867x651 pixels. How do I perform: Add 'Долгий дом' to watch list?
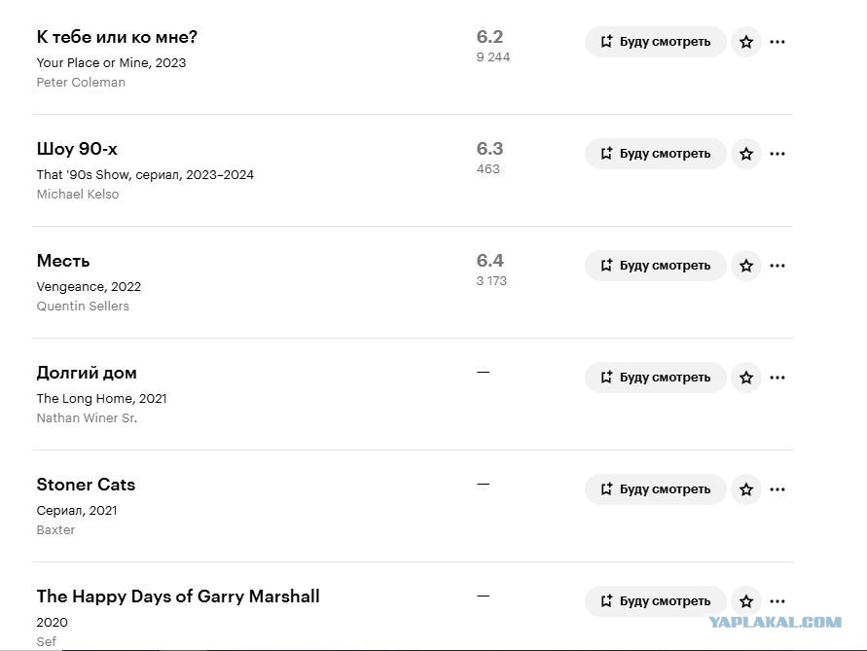[655, 378]
